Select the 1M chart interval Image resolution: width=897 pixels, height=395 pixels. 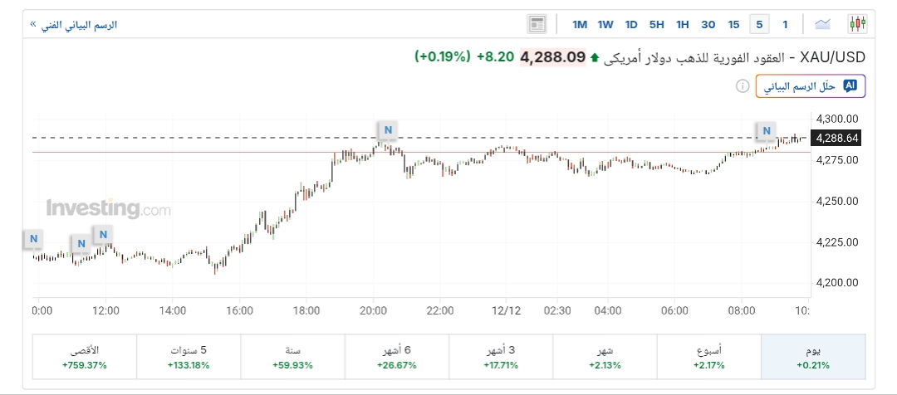[580, 24]
